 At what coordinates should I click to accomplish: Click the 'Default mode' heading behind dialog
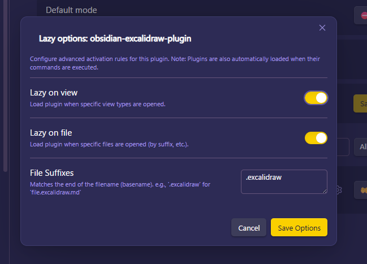point(71,10)
